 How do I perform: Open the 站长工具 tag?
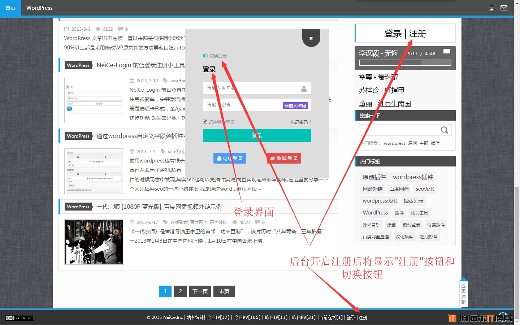pos(419,213)
